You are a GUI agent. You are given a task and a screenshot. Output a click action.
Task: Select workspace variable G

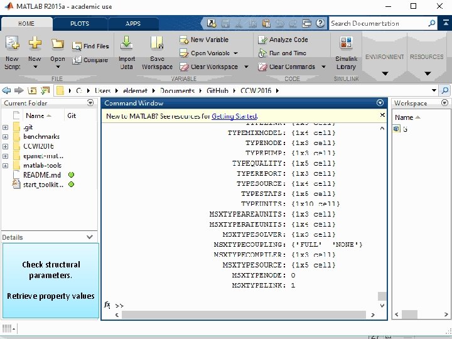(405, 129)
